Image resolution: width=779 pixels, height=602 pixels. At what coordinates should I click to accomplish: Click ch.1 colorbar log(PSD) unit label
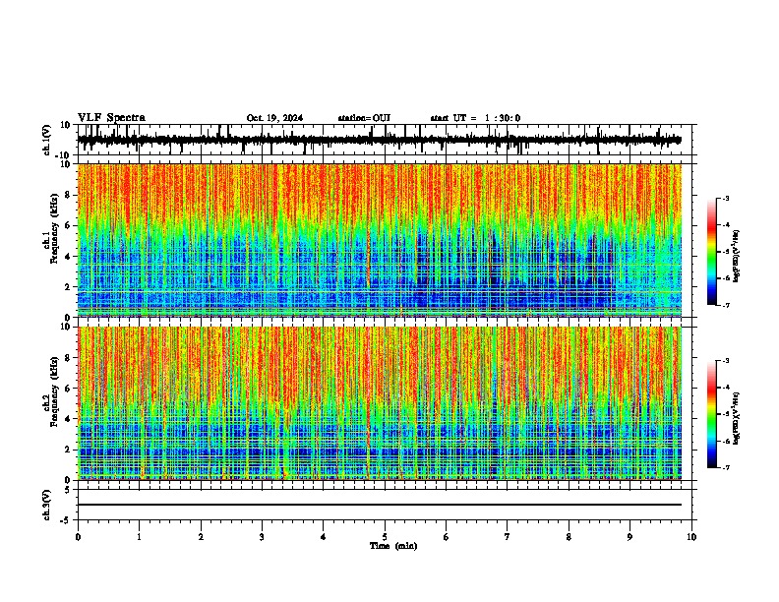(736, 257)
